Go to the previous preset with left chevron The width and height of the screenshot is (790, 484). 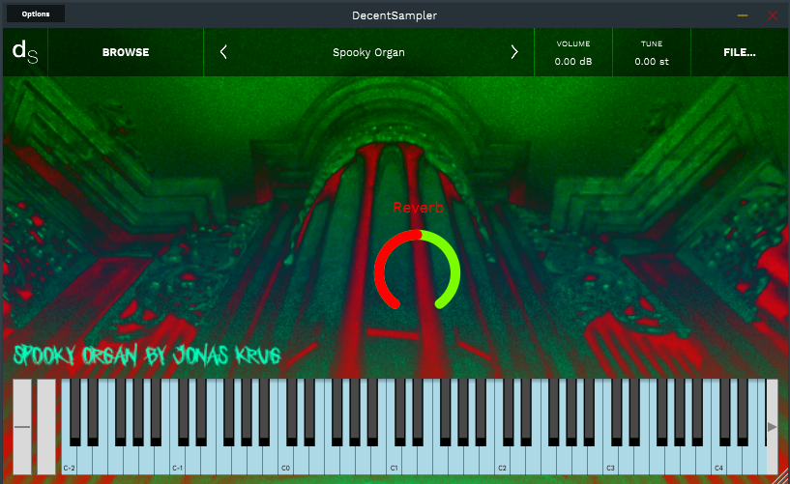click(x=223, y=52)
